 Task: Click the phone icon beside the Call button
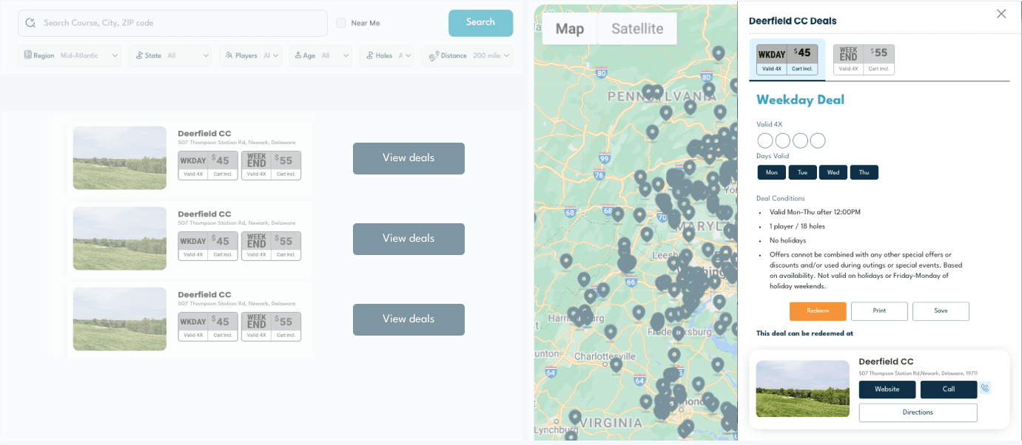(x=985, y=388)
